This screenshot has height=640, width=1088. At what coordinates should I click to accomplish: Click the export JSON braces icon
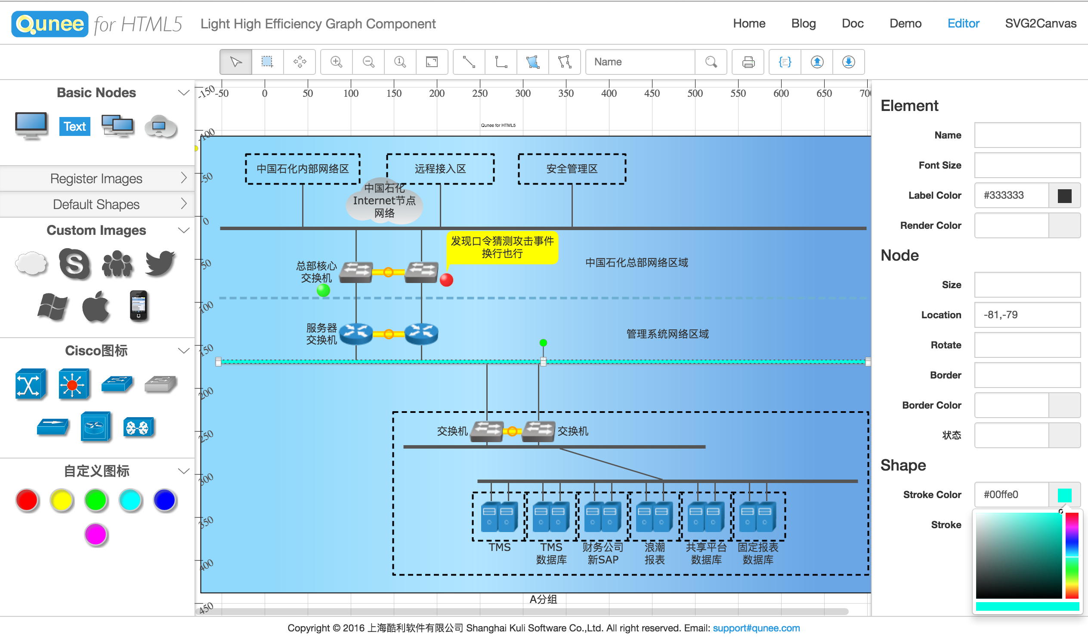tap(785, 62)
